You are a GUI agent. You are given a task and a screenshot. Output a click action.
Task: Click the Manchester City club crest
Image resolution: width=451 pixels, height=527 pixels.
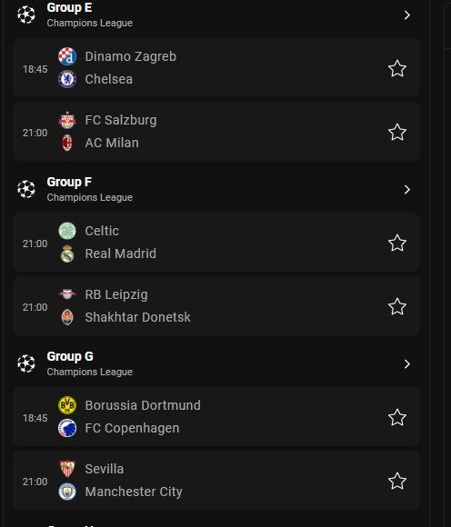[x=67, y=492]
